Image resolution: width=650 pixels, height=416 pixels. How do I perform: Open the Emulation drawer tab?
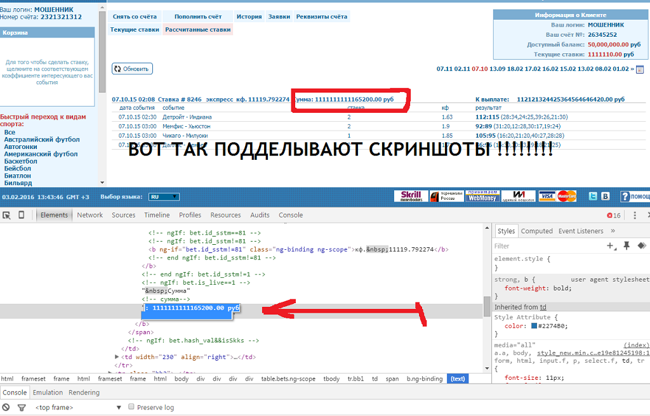[x=48, y=393]
